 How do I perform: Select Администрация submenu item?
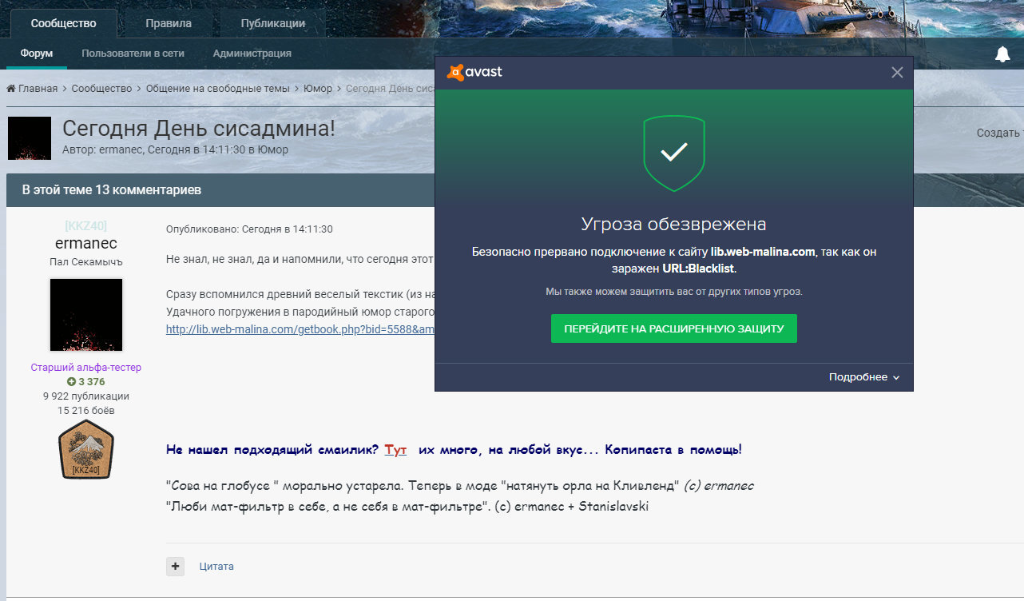tap(252, 54)
